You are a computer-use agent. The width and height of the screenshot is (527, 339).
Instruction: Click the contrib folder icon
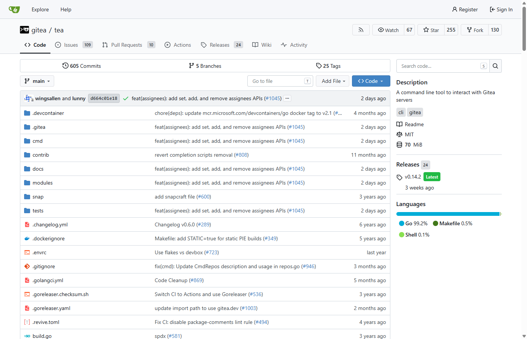click(27, 155)
